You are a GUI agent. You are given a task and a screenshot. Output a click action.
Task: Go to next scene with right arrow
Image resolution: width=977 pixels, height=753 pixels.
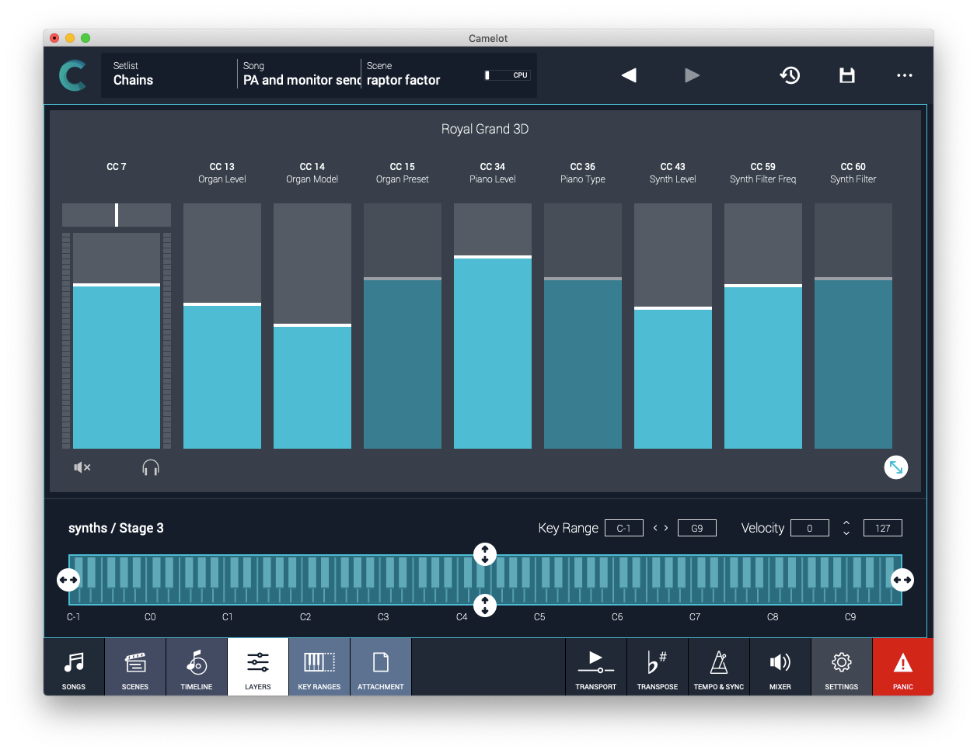click(692, 75)
